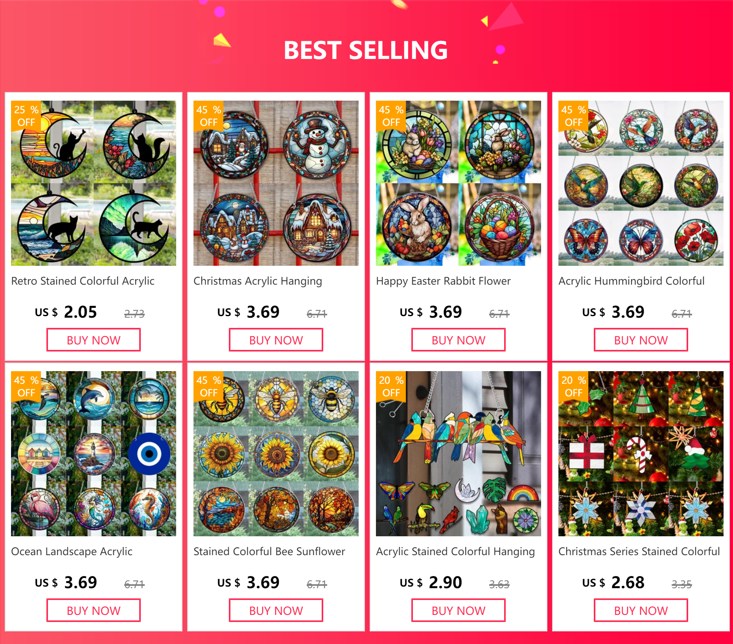
Task: Open the colorful birds hanging product image
Action: [x=459, y=454]
